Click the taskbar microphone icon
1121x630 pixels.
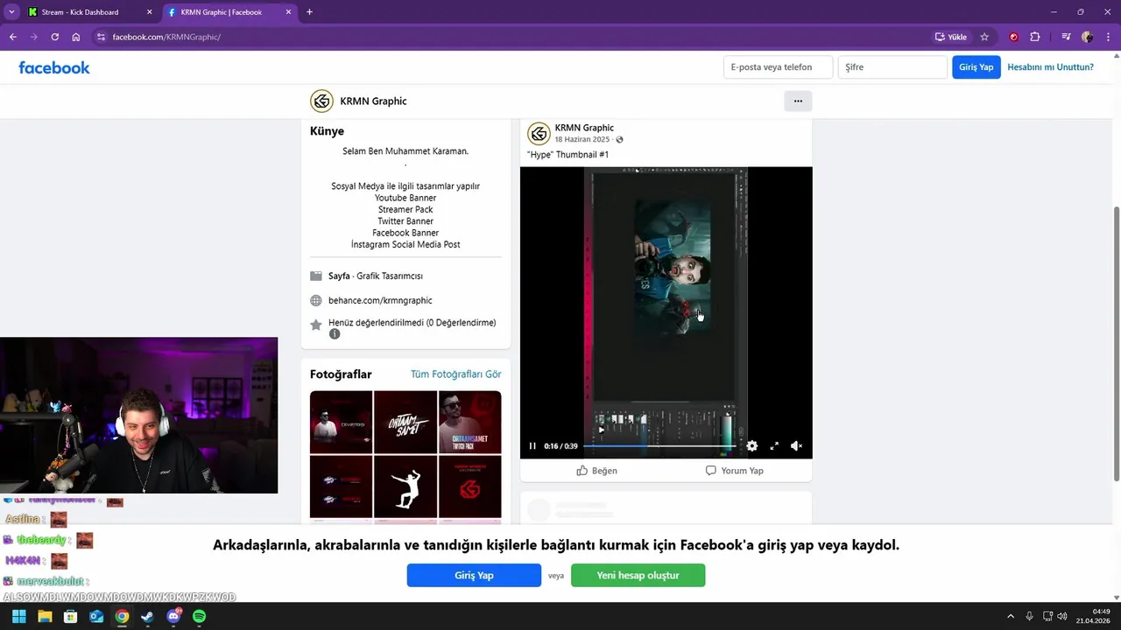[1030, 616]
